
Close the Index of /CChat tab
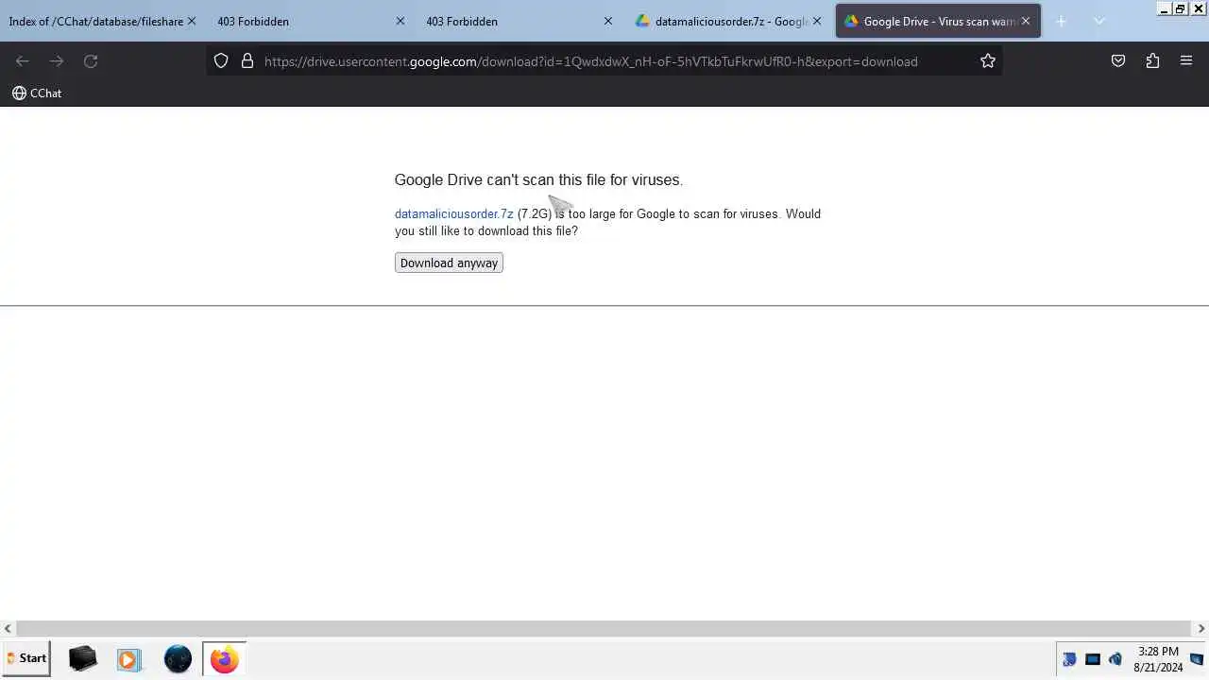click(x=192, y=21)
